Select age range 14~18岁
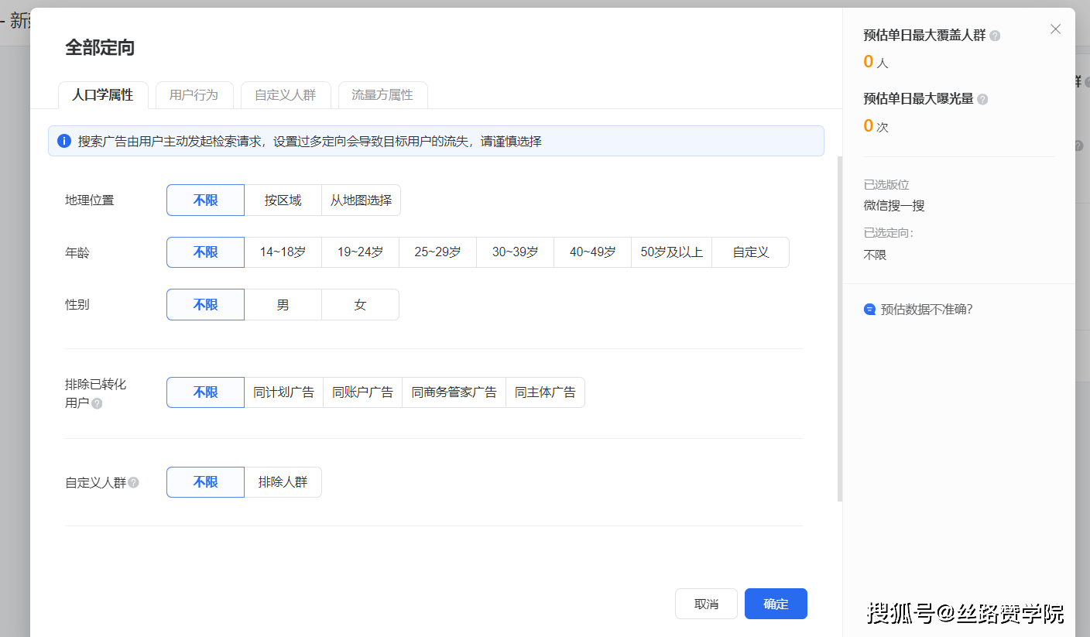The width and height of the screenshot is (1090, 637). [283, 252]
